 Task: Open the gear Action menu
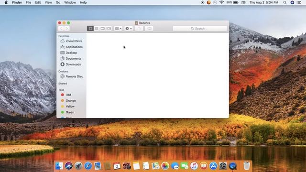[x=129, y=29]
